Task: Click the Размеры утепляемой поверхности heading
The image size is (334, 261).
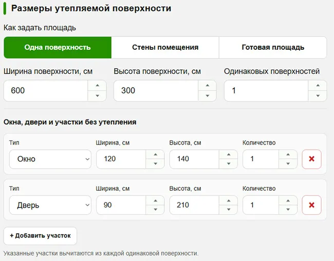Action: click(x=91, y=9)
